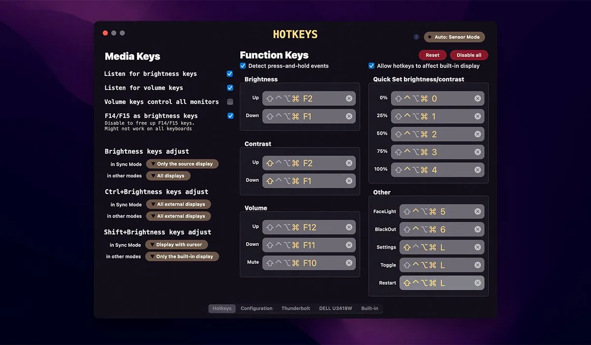Enable Volume keys control all monitors

point(230,102)
